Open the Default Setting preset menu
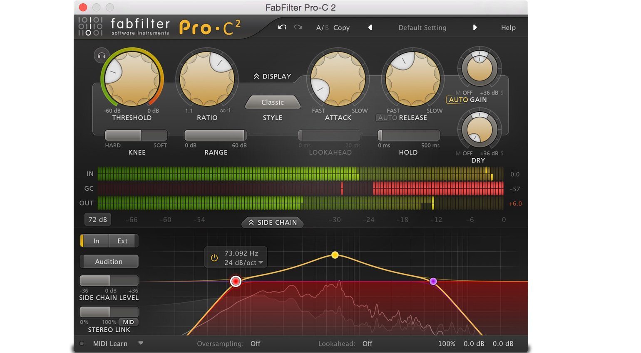641x353 pixels. pyautogui.click(x=422, y=27)
